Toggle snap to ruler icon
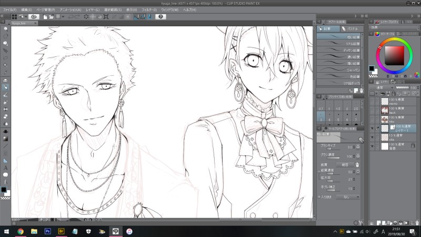Viewport: 421px width, 237px height. [136, 17]
